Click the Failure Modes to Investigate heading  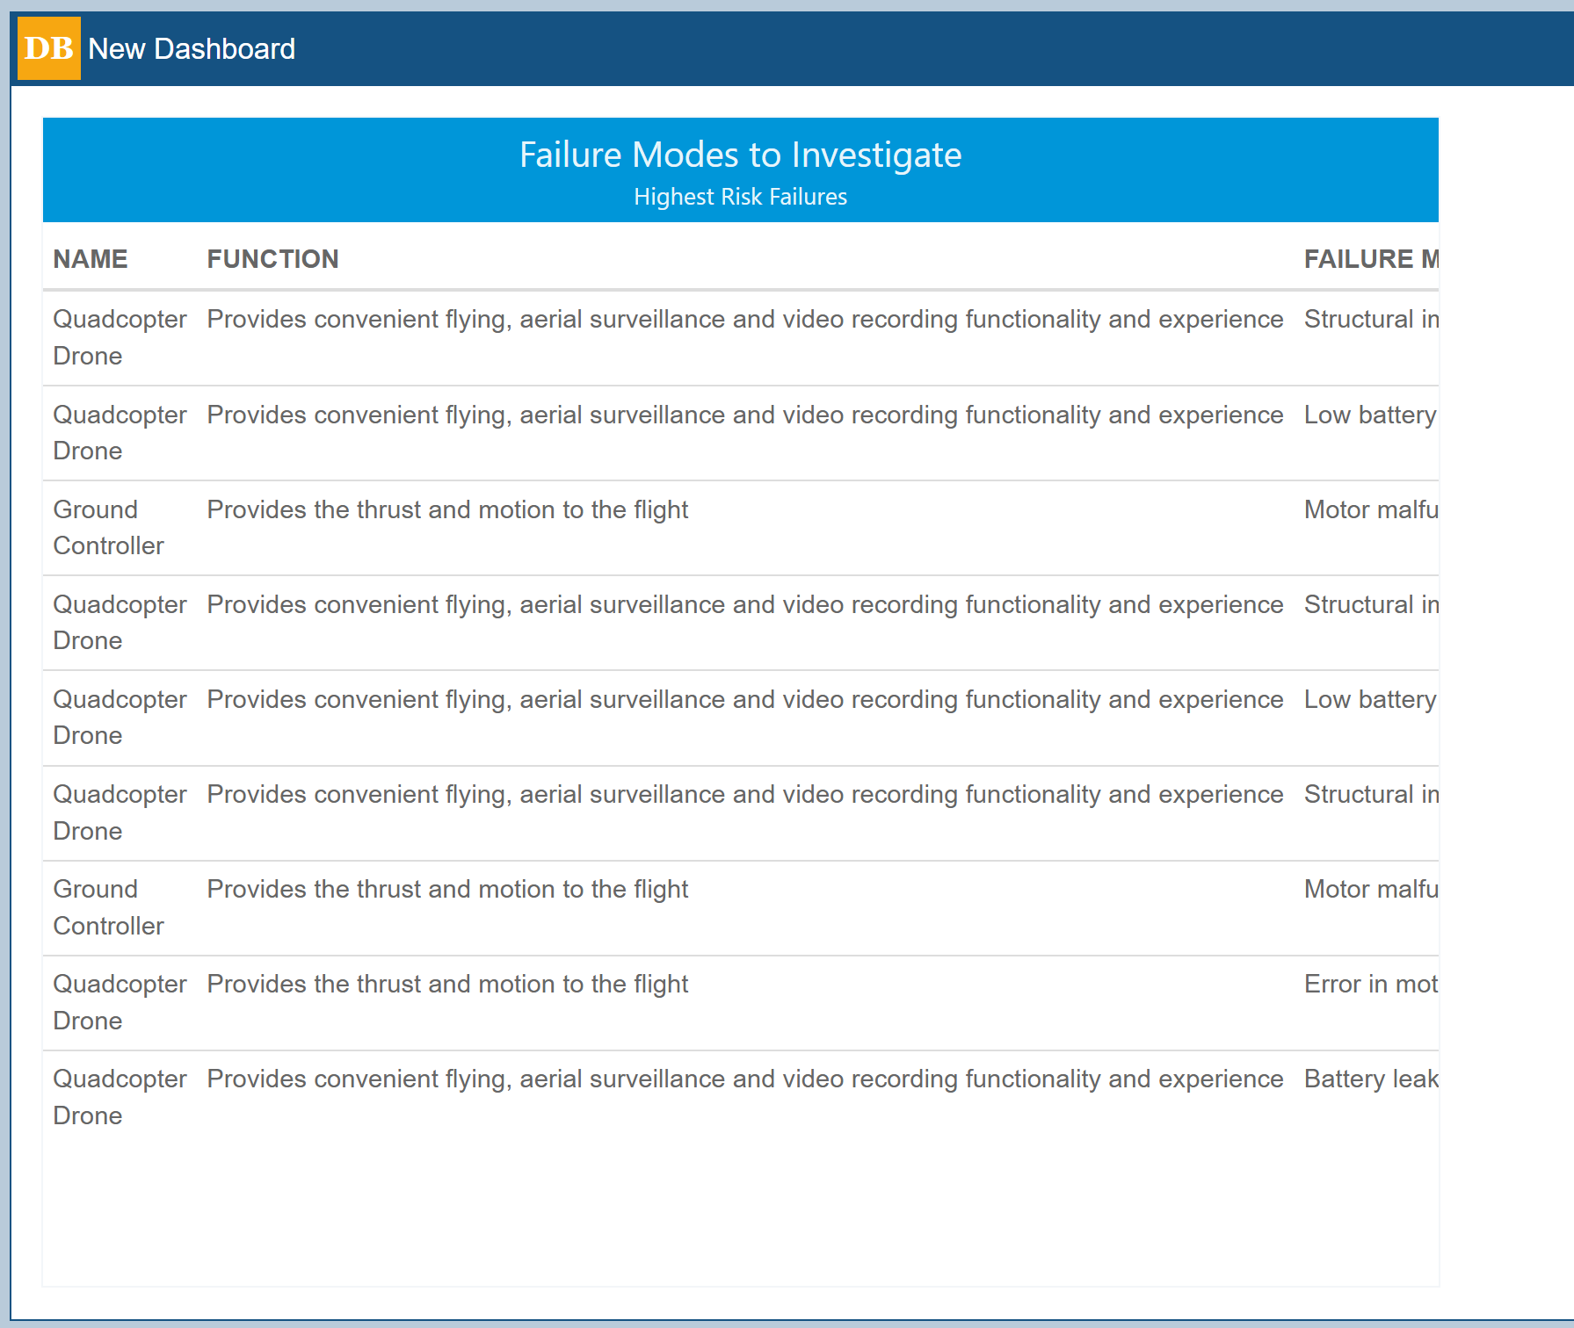coord(740,155)
